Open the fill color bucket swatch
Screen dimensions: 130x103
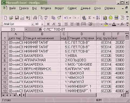point(106,24)
